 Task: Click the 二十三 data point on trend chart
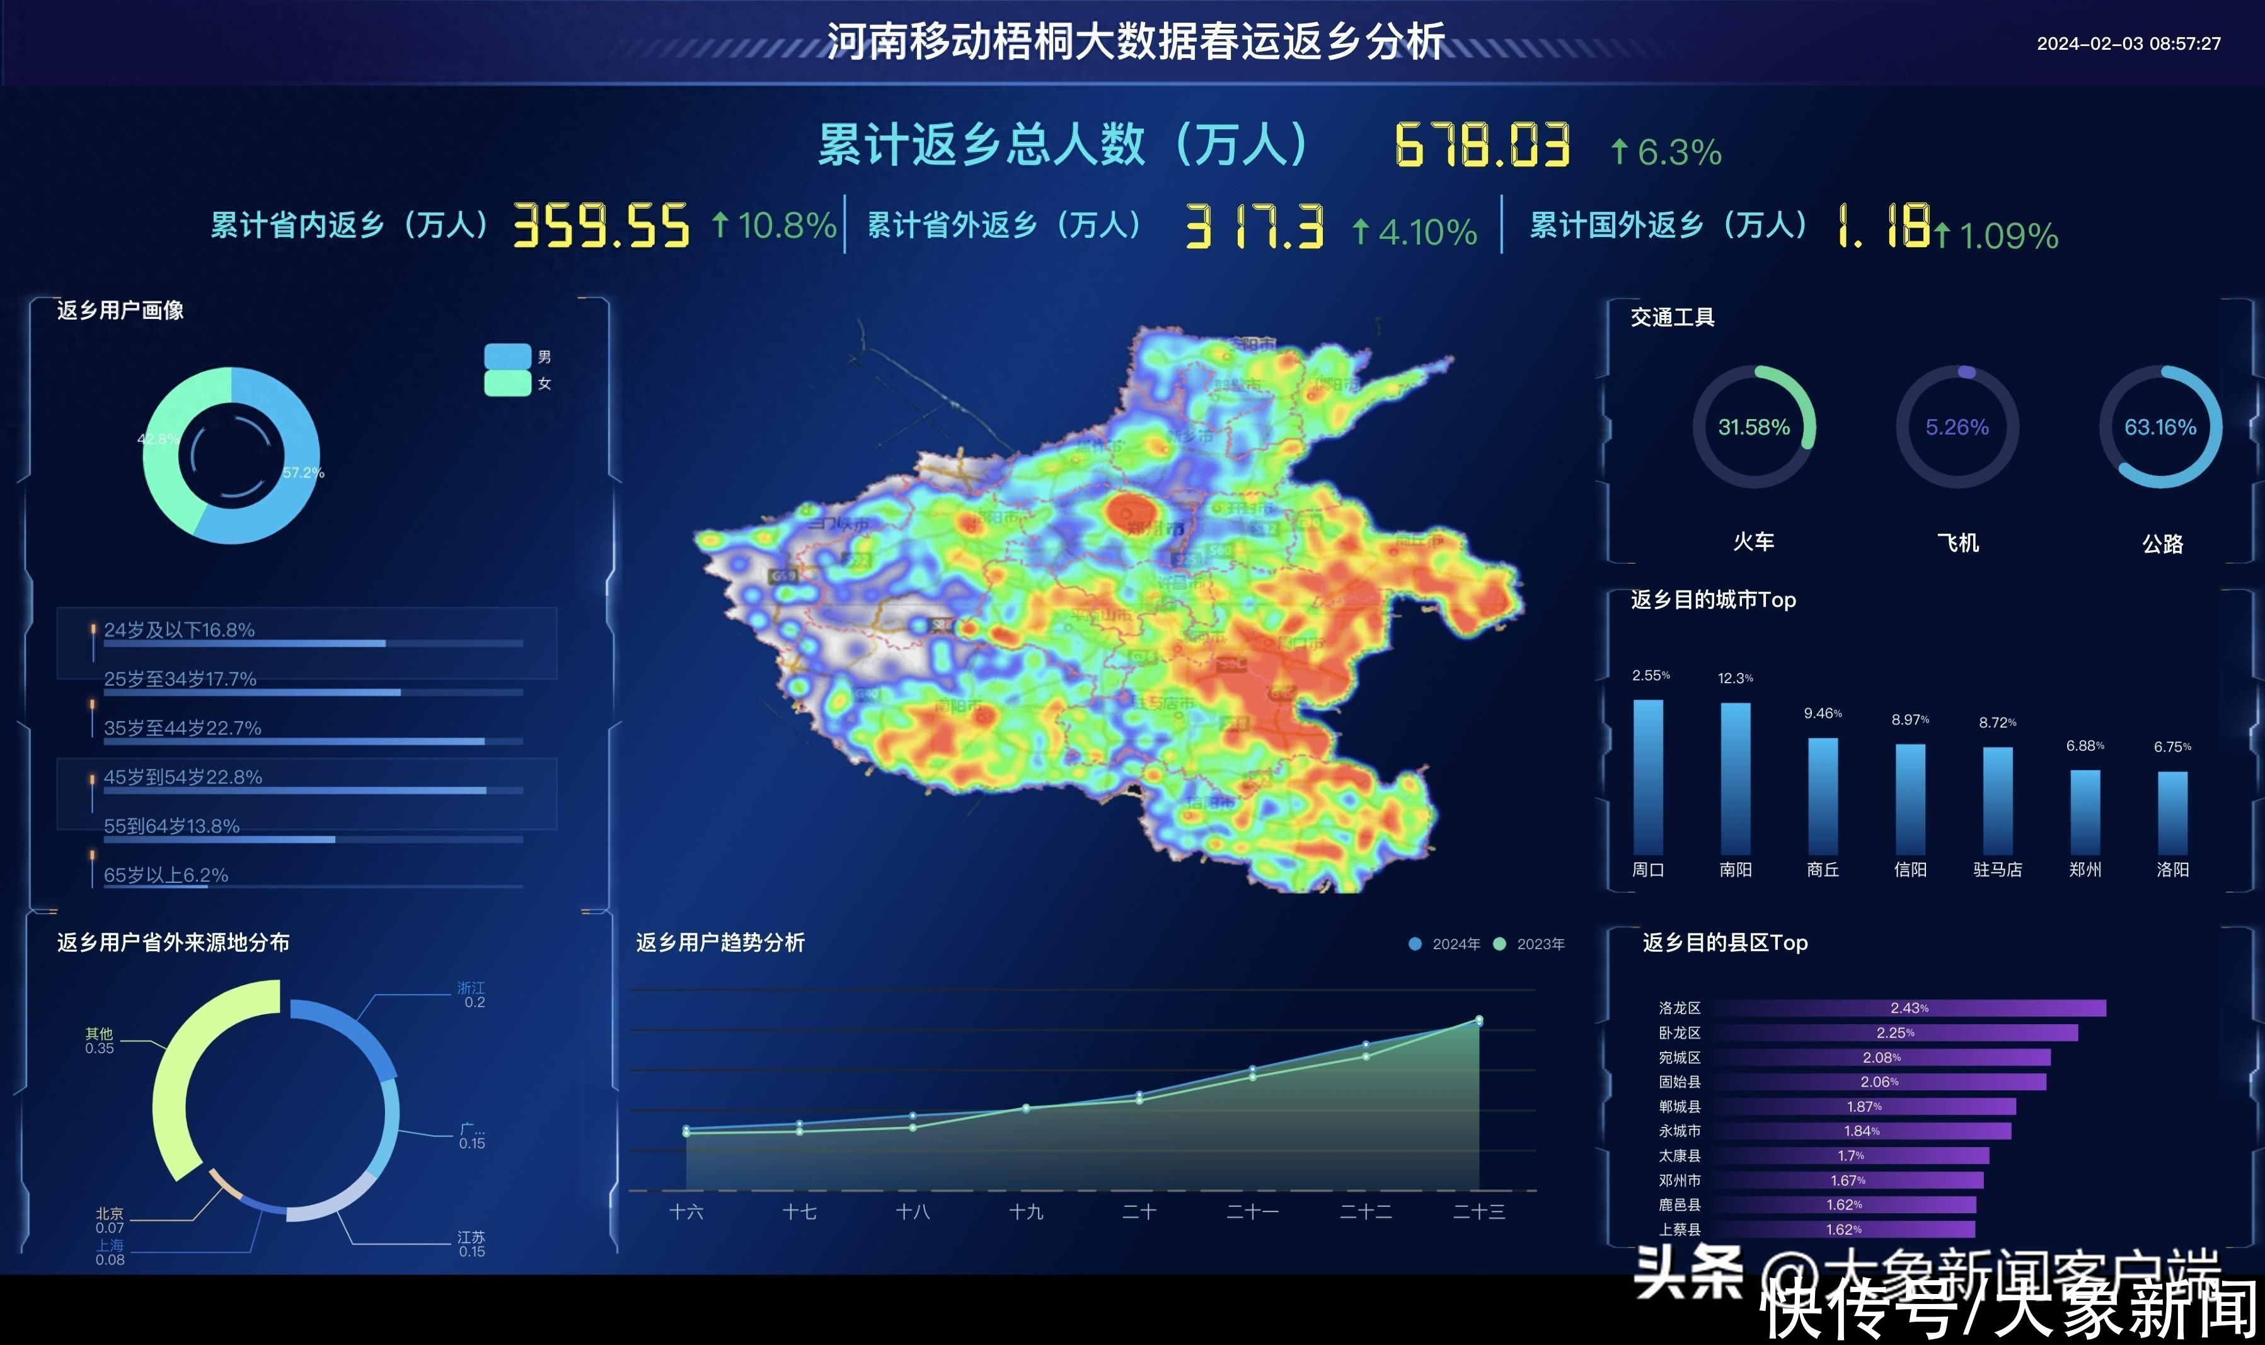(1480, 1020)
